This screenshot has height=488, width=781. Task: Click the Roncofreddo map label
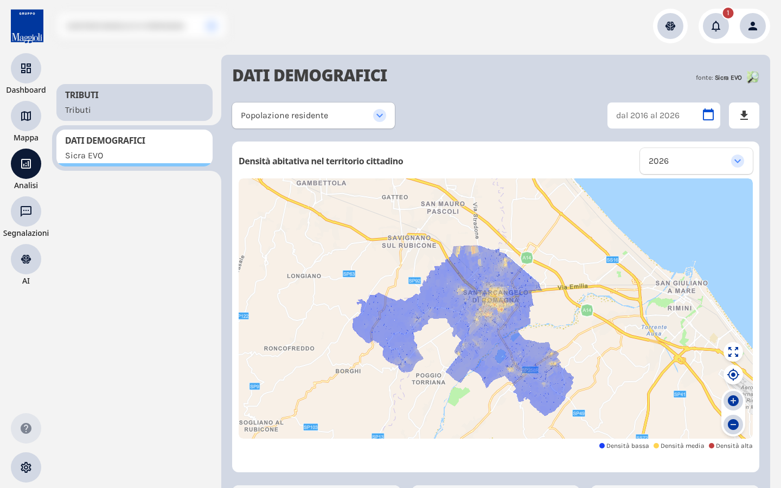[x=289, y=349]
